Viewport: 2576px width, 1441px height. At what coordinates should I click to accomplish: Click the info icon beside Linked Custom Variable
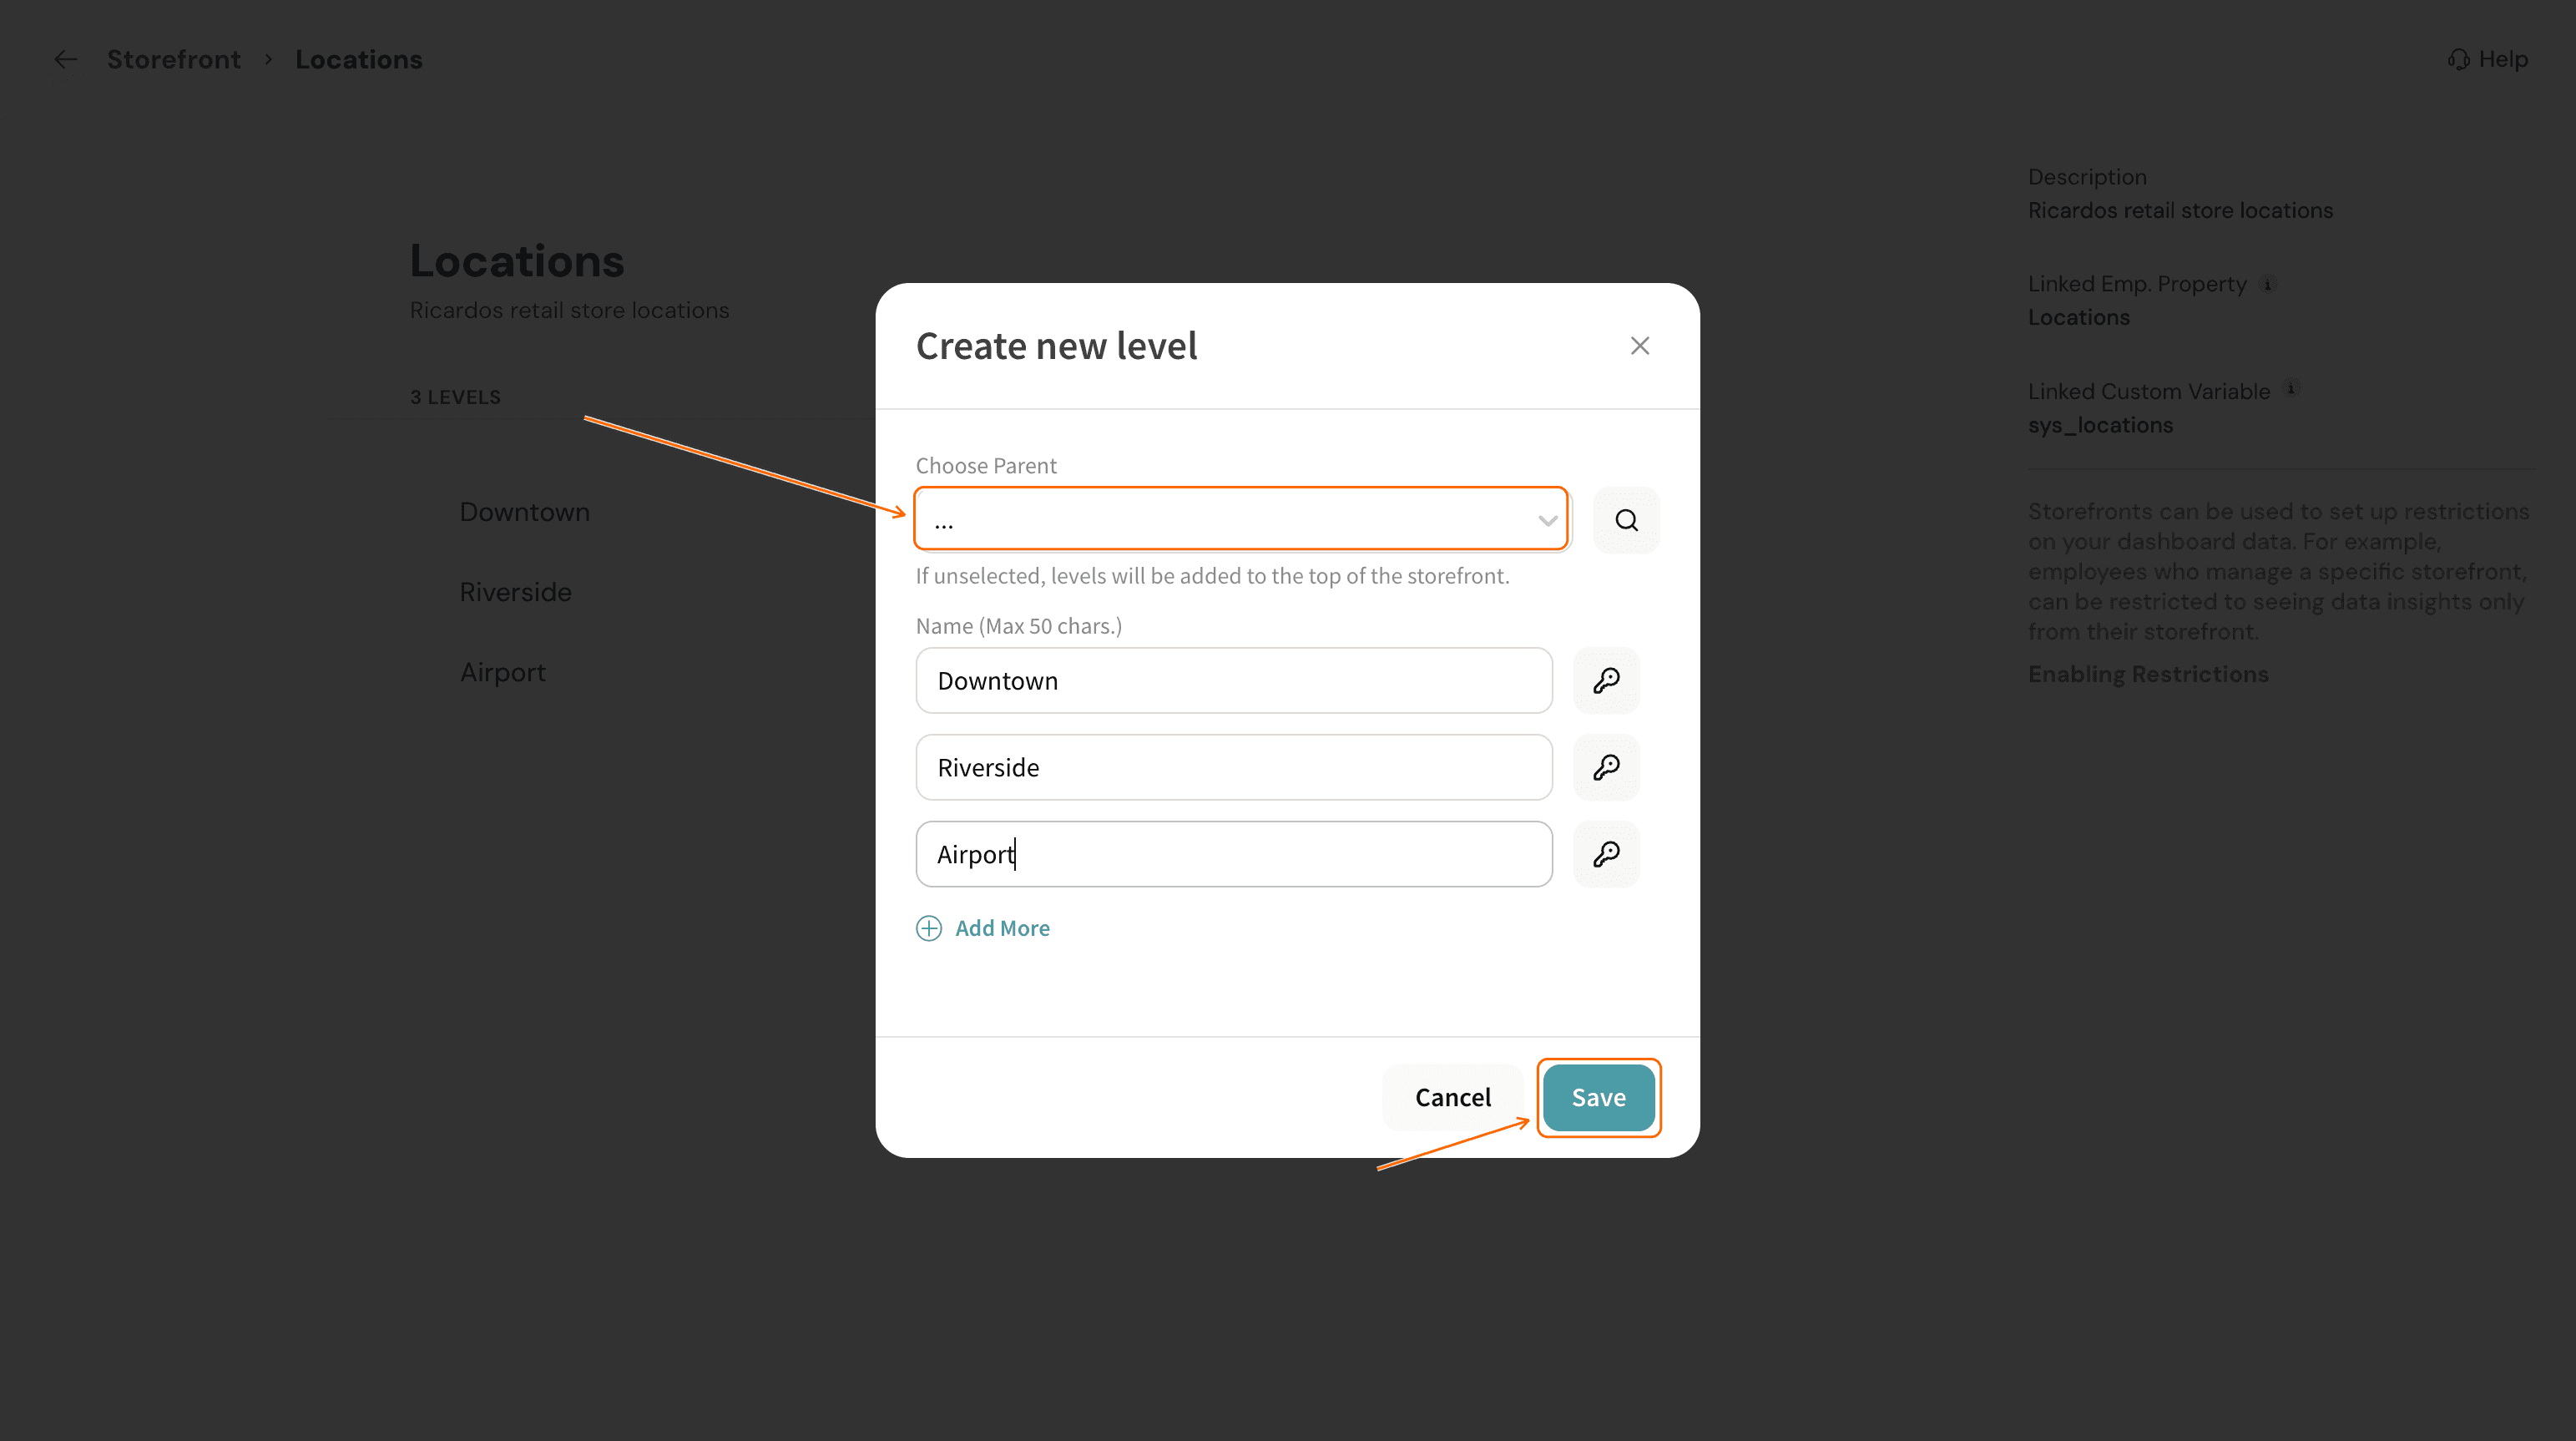2291,389
